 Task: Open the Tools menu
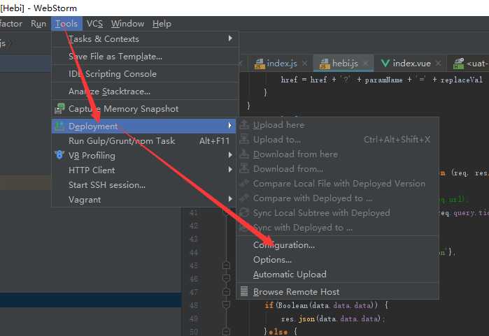click(x=66, y=24)
